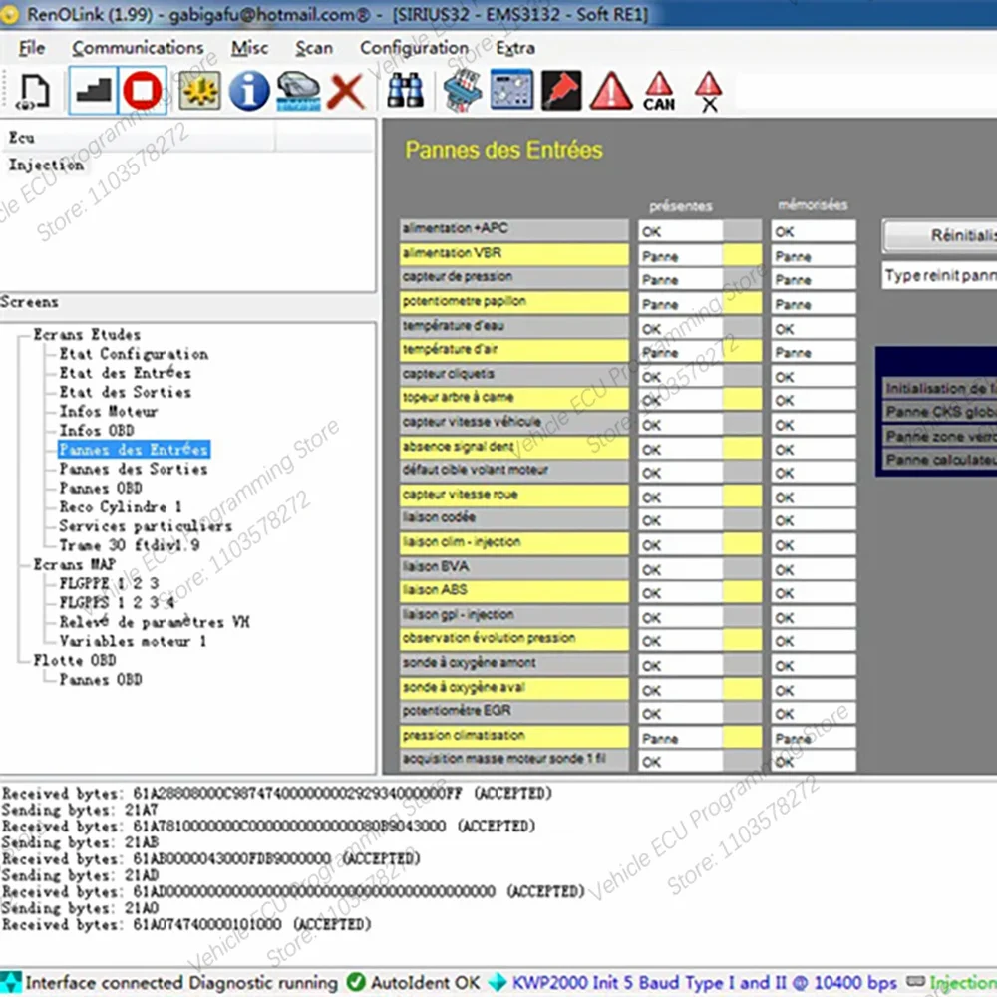Open the Scan menu
The height and width of the screenshot is (997, 997).
(x=314, y=48)
